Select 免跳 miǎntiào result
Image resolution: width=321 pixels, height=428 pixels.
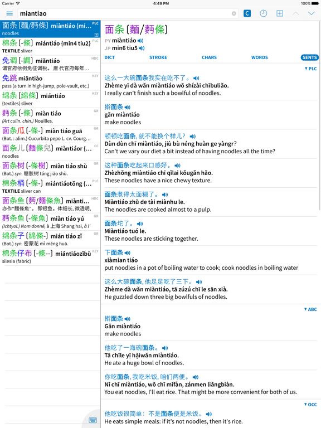click(x=50, y=81)
